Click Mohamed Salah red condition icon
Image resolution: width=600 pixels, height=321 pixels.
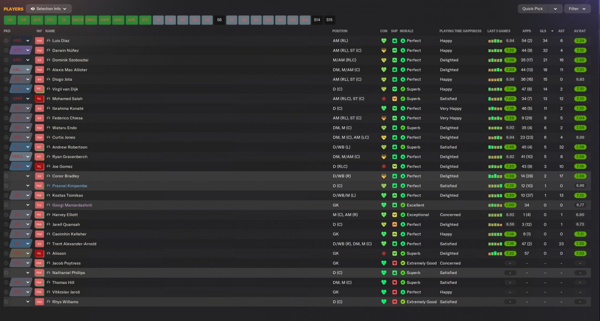(x=384, y=99)
